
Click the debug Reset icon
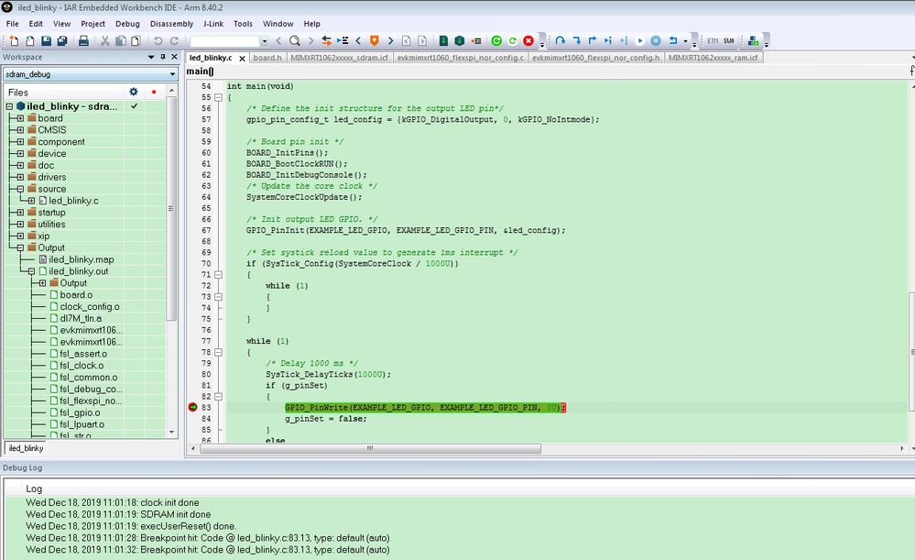(673, 41)
